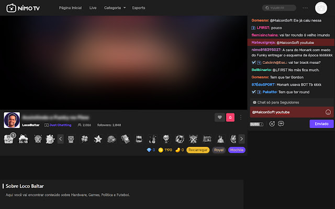Toggle the pink notification bell
The height and width of the screenshot is (209, 335).
230,118
